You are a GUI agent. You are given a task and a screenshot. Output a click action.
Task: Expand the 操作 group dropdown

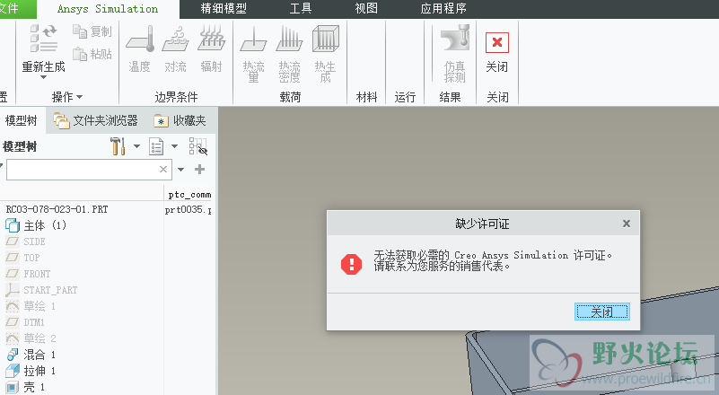(67, 97)
